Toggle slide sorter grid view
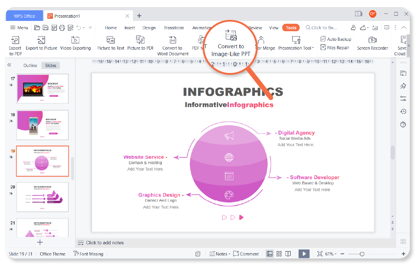418x267 pixels. click(x=279, y=254)
